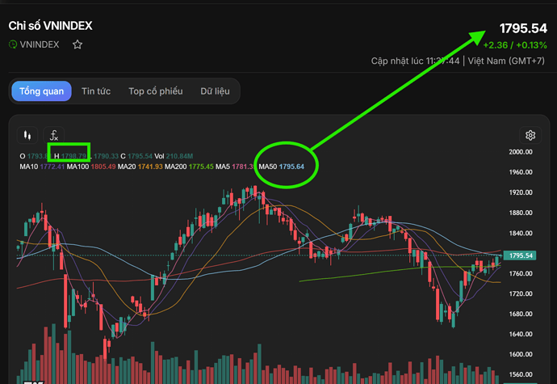Image resolution: width=557 pixels, height=384 pixels.
Task: Click the MA20 1741.93 indicator label
Action: 140,167
